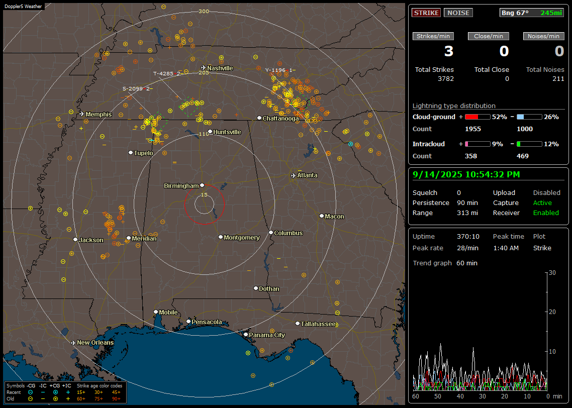Click the Trend graph 60 min label
The width and height of the screenshot is (572, 408).
(x=445, y=263)
